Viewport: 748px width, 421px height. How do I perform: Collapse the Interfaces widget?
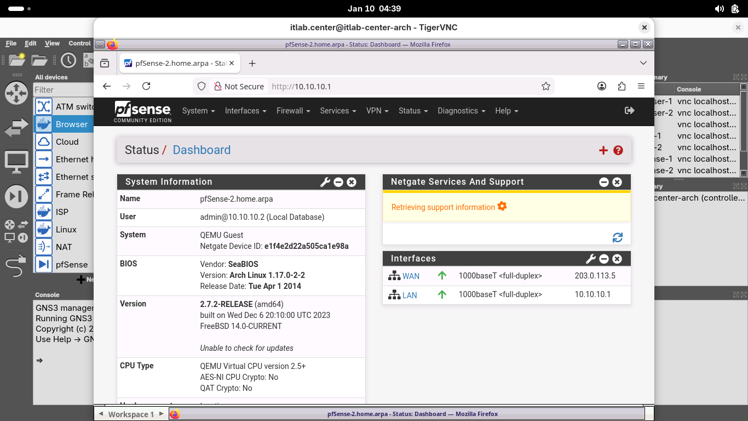[x=604, y=259]
